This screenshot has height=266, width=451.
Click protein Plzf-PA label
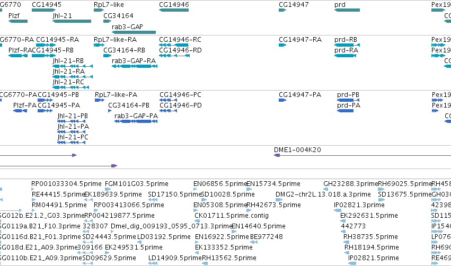[25, 105]
